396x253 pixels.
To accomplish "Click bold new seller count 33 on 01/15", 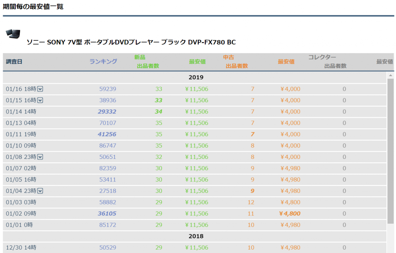I will pyautogui.click(x=159, y=100).
